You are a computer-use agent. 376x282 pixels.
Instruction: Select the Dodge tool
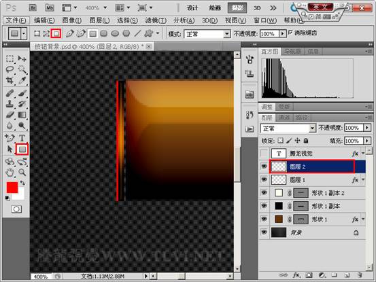pos(22,126)
